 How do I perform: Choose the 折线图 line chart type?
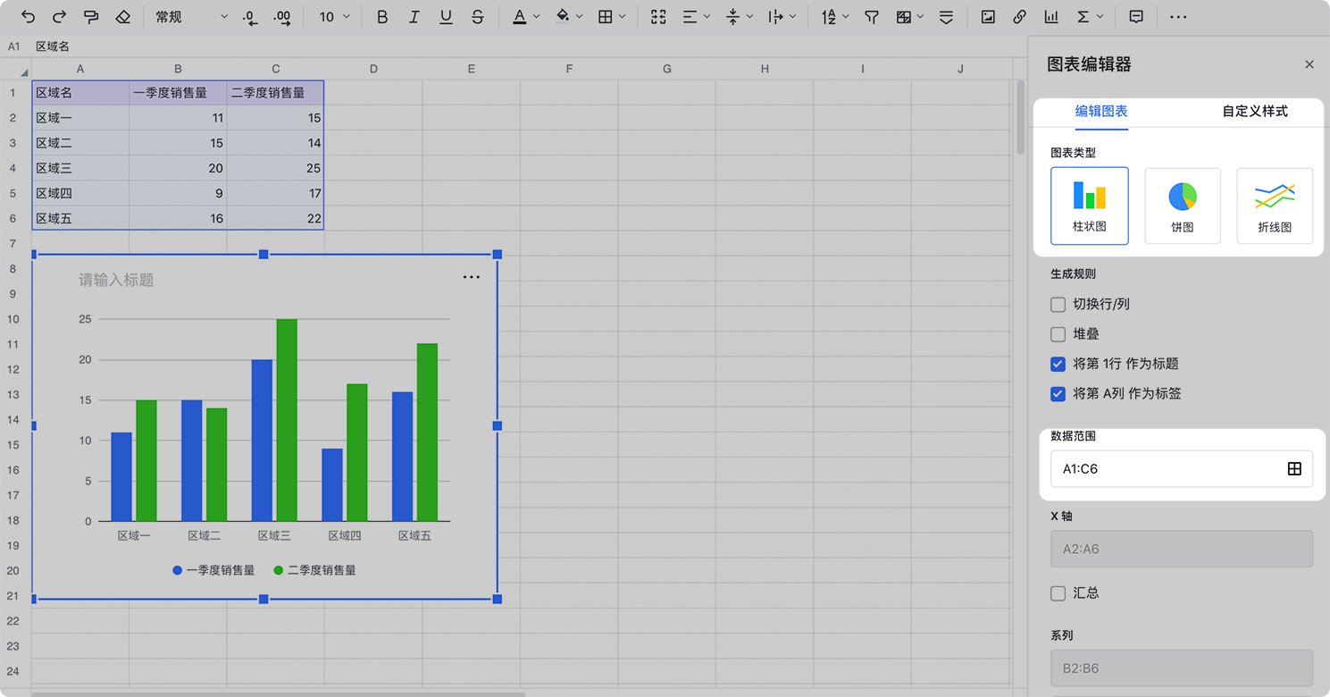(1275, 206)
